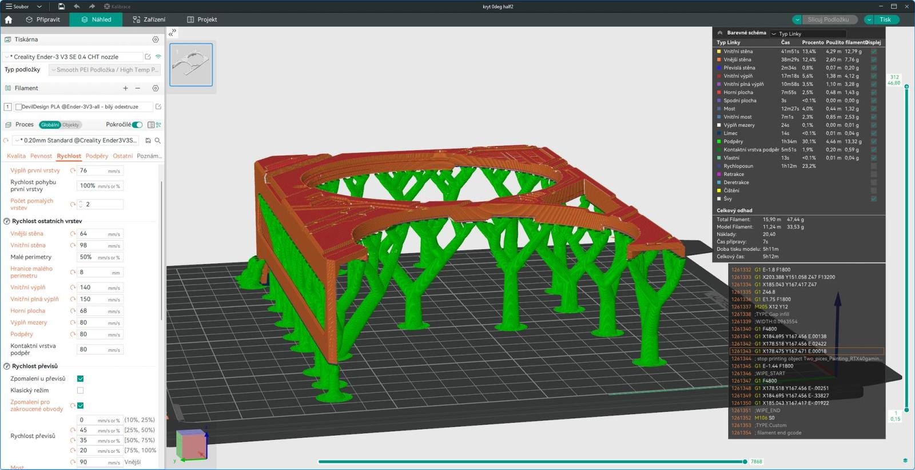Enable the Klasický režim checkbox
915x470 pixels.
point(80,391)
